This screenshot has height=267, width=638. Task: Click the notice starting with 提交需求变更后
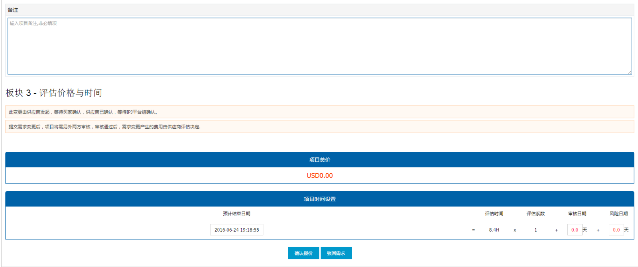tap(104, 127)
